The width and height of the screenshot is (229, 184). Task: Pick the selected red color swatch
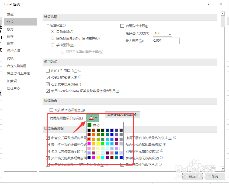point(89,139)
